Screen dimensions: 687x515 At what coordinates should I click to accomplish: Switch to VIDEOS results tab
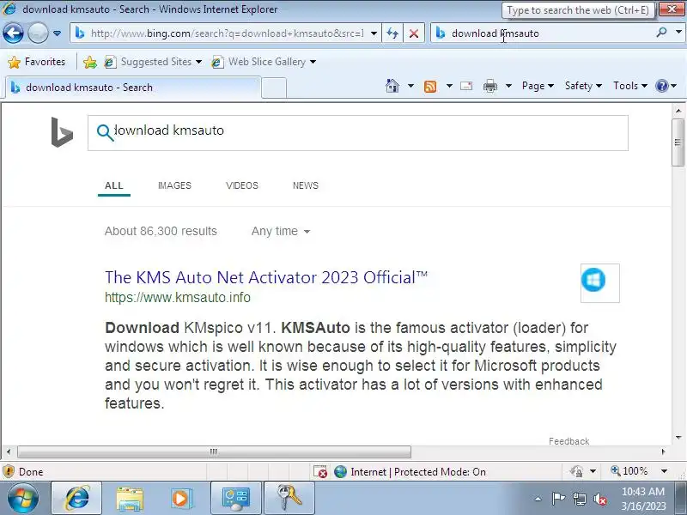click(x=242, y=185)
